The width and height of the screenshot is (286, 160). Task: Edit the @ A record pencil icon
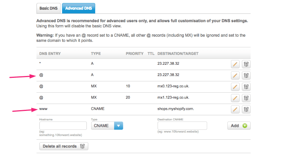click(235, 76)
